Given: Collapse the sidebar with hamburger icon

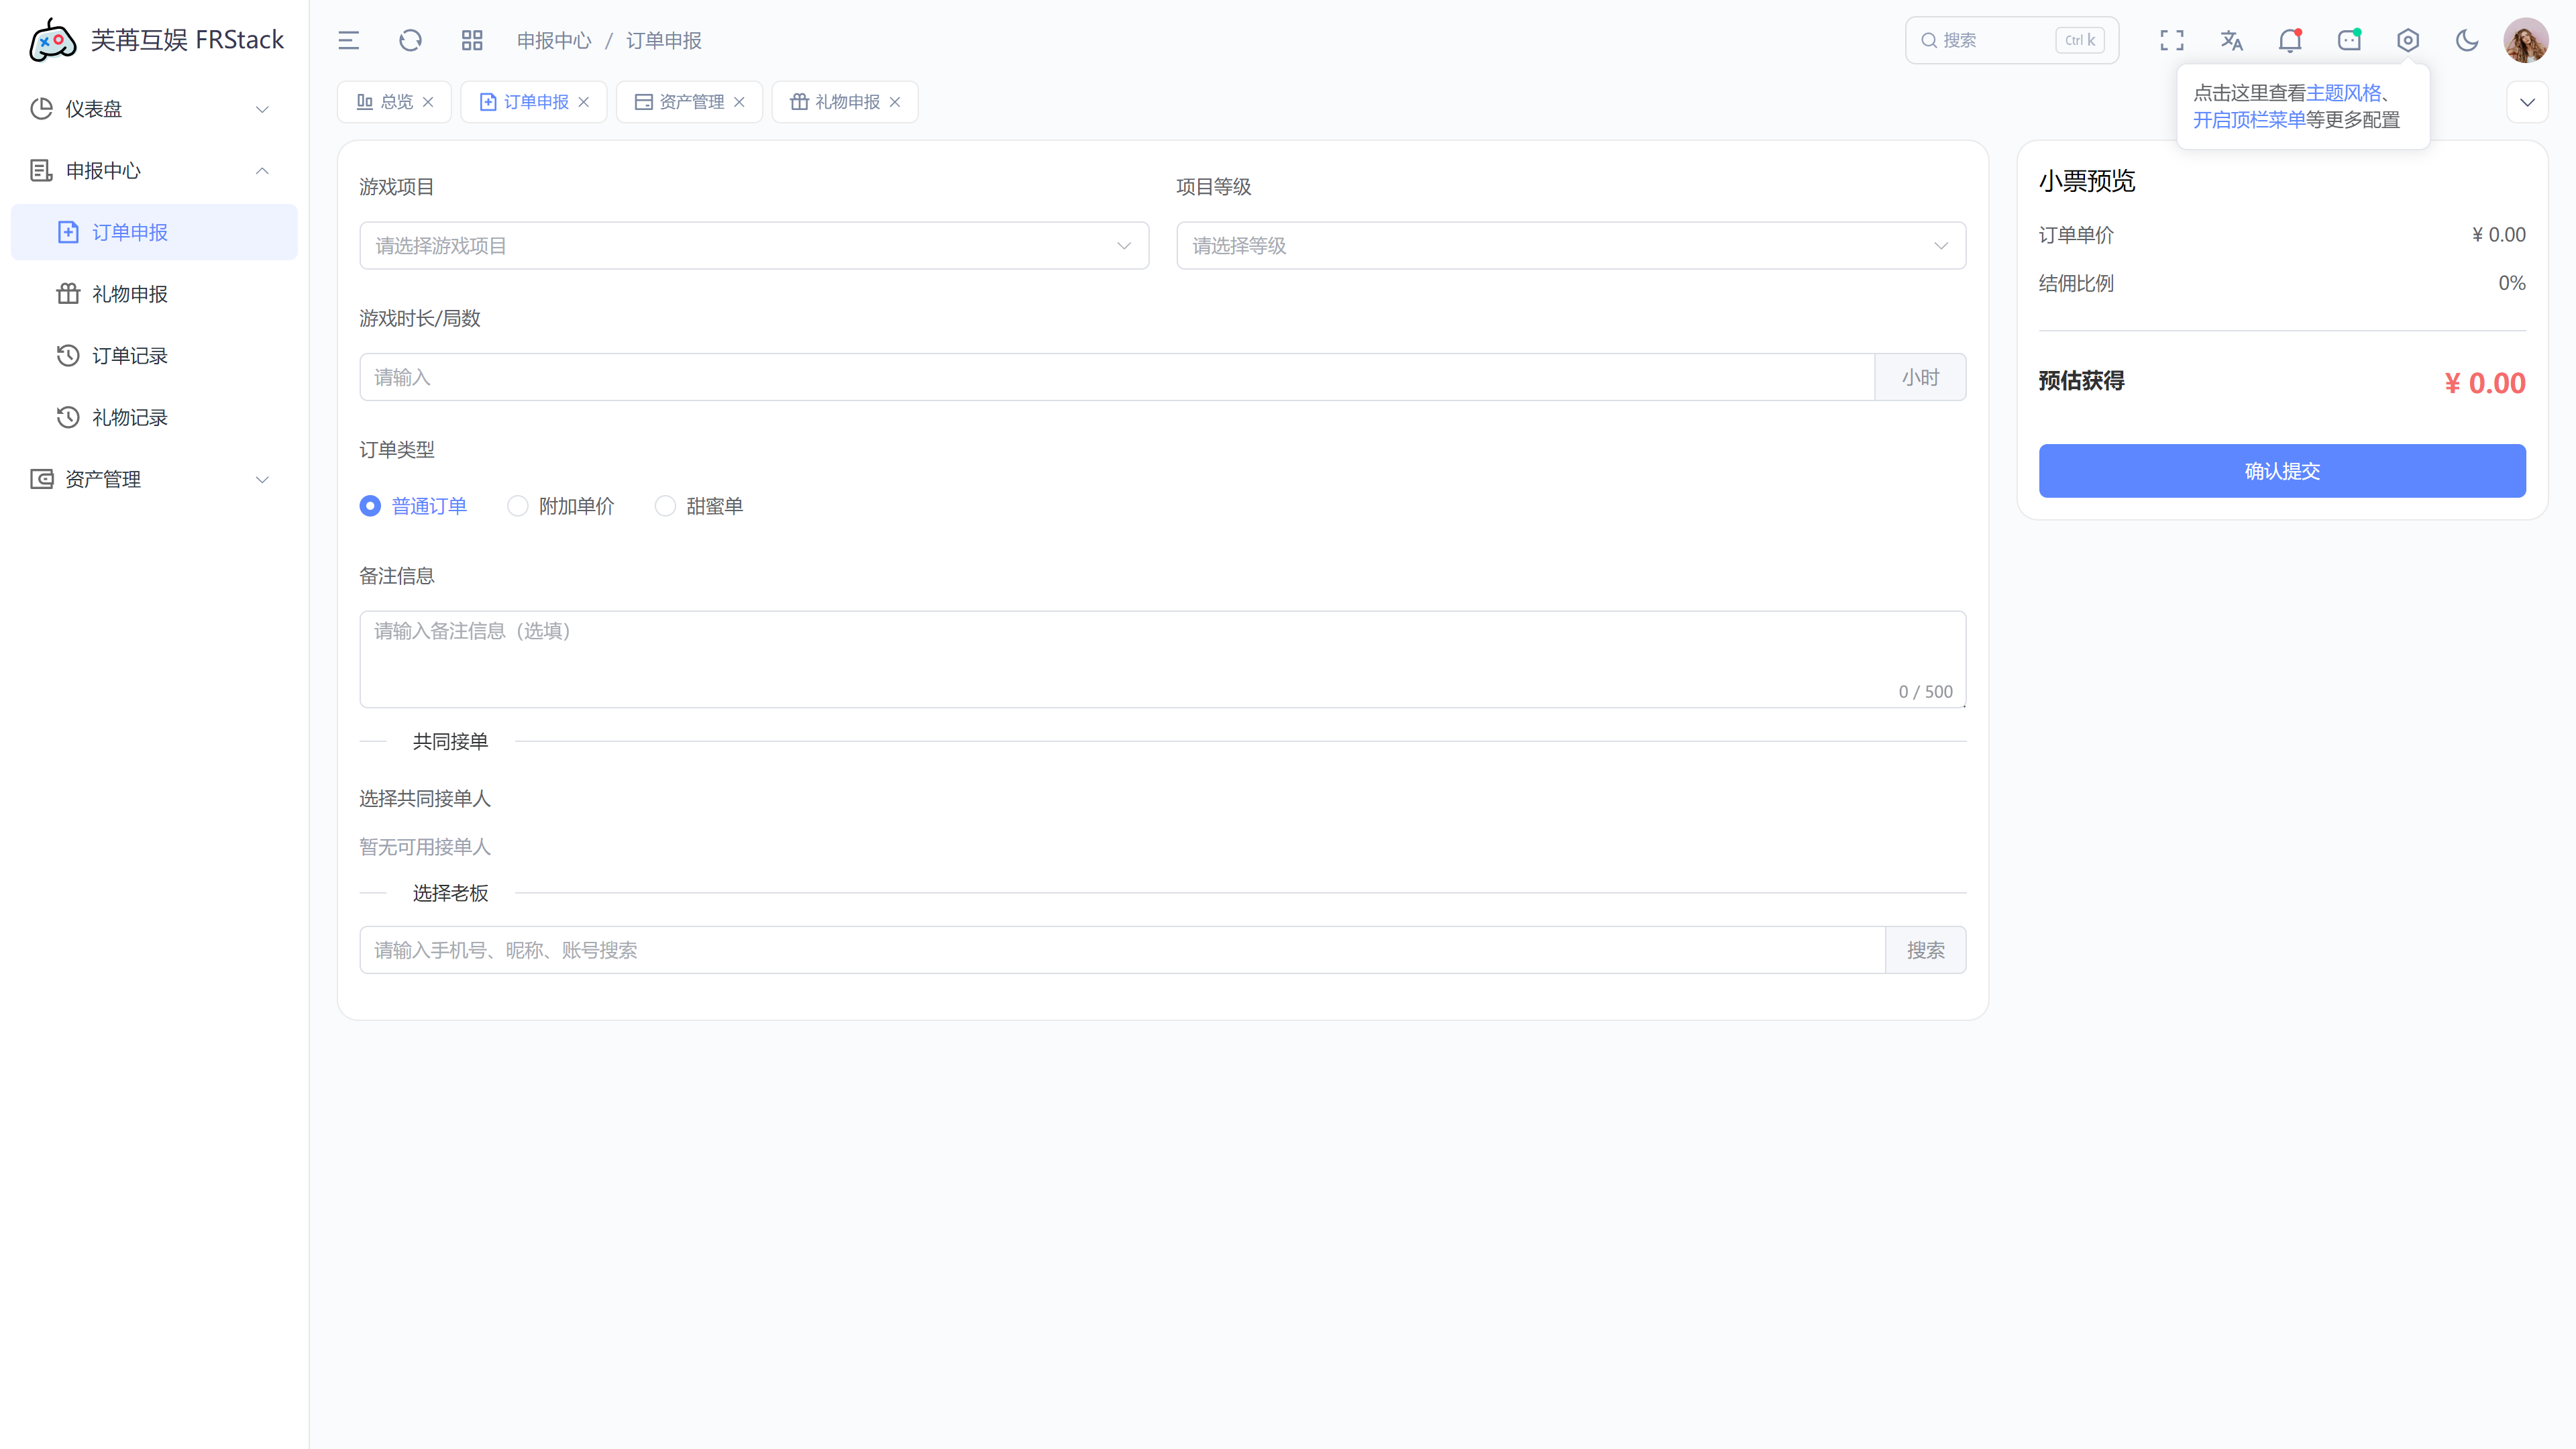Looking at the screenshot, I should [x=348, y=40].
